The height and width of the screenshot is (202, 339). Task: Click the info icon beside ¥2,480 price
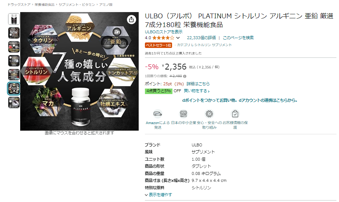(185, 76)
